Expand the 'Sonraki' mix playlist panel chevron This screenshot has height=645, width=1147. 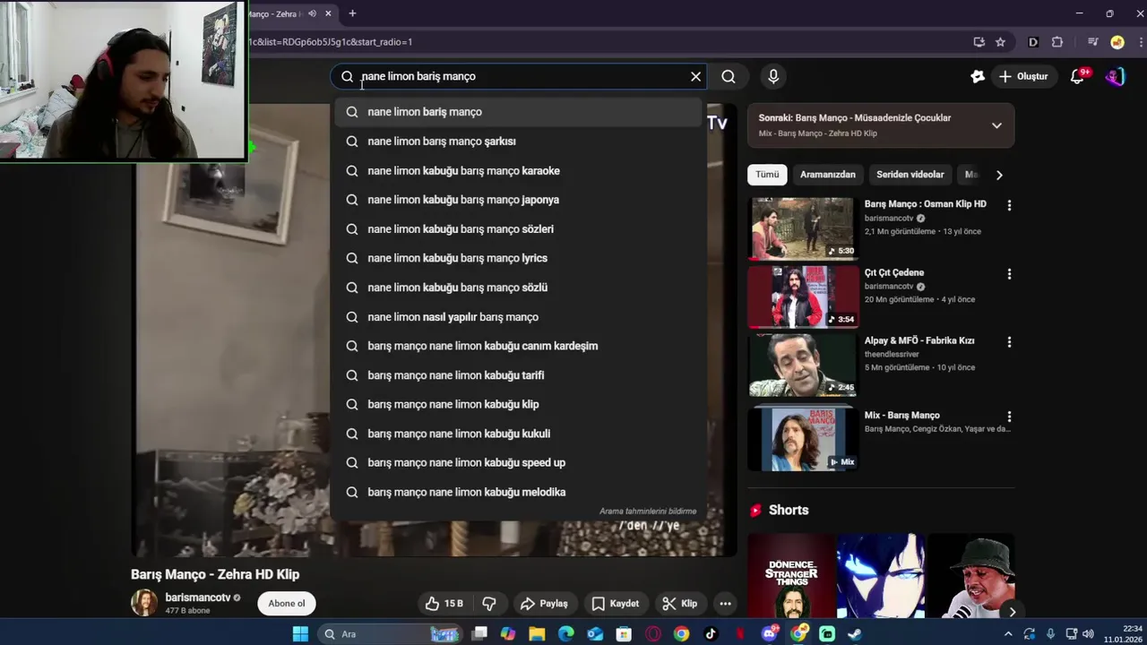pyautogui.click(x=996, y=125)
